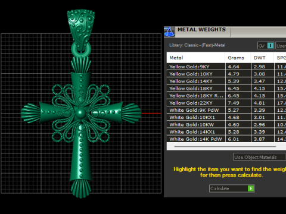Click the 3.87 DWT value
Image resolution: width=286 pixels, height=214 pixels.
coord(259,139)
